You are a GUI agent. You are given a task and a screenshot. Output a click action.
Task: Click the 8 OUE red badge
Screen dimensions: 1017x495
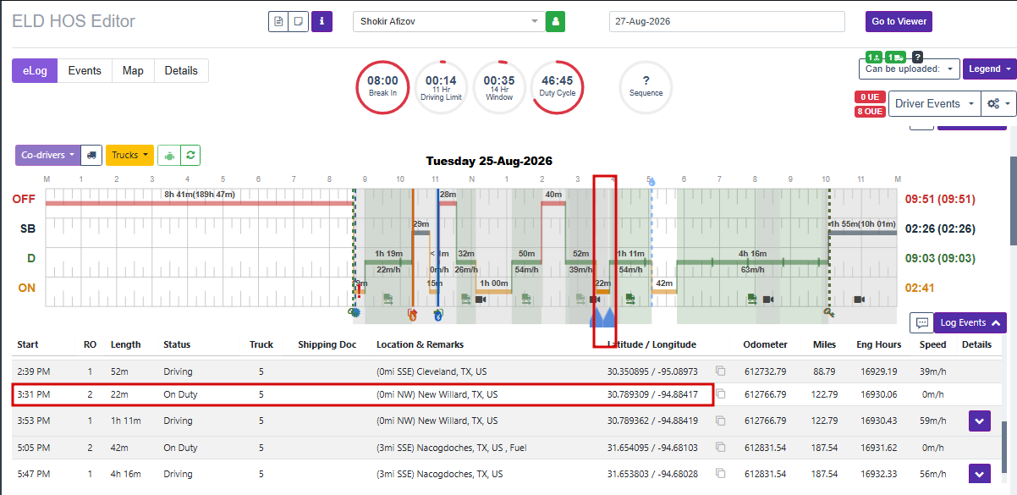tap(870, 112)
